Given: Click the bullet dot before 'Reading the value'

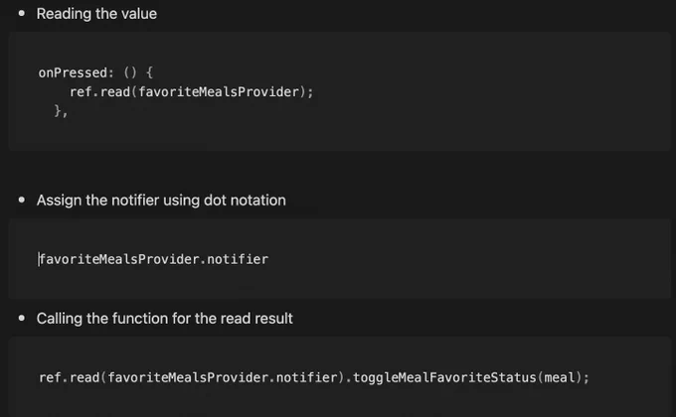Looking at the screenshot, I should (22, 13).
